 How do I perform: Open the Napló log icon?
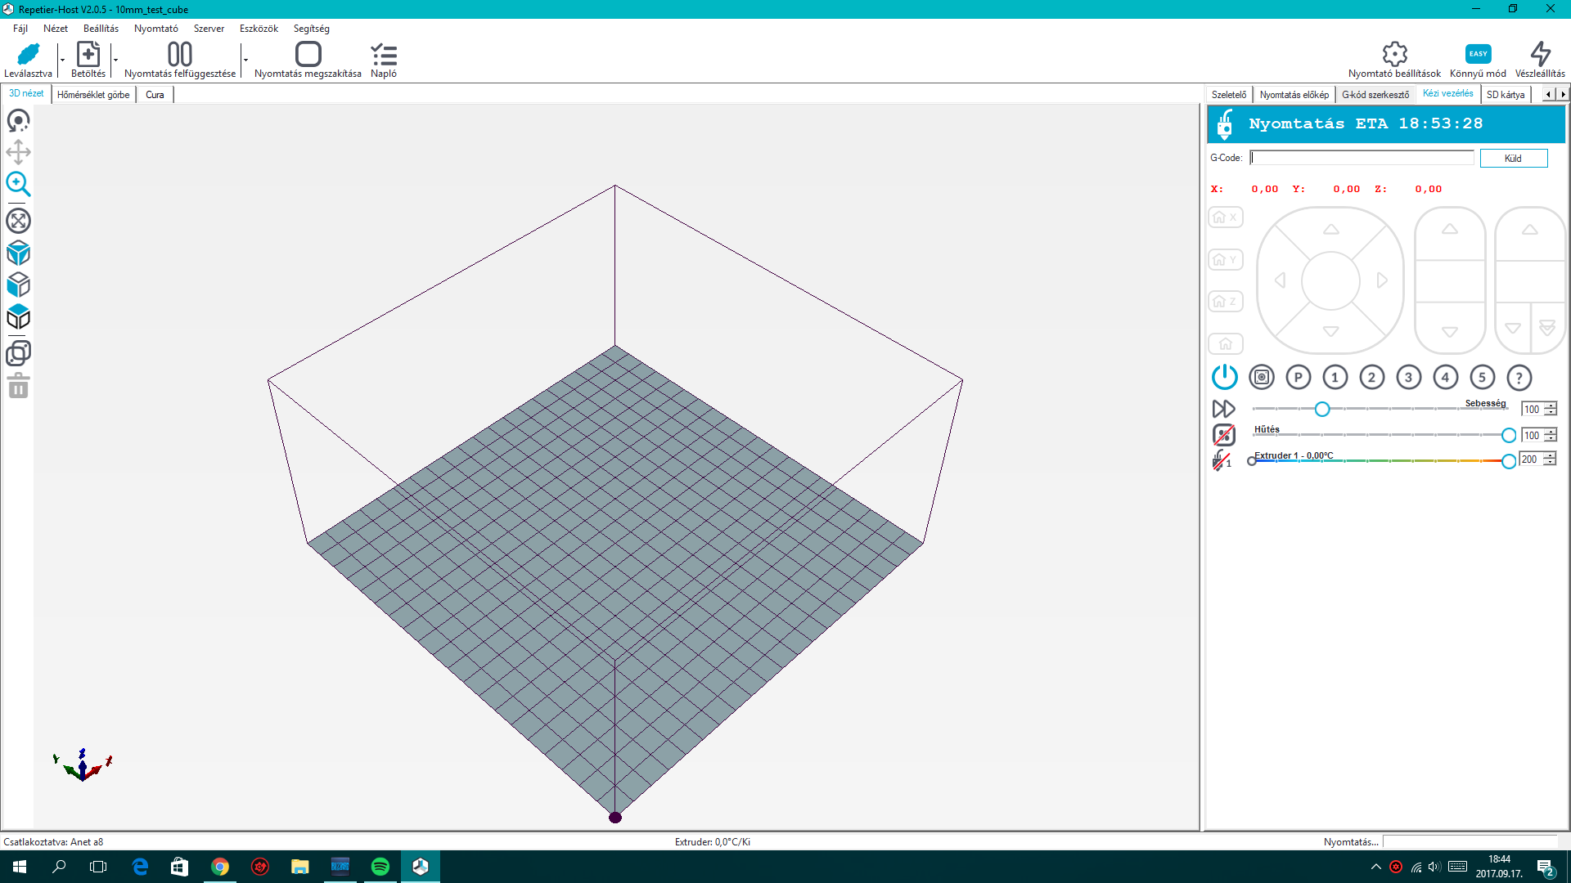tap(383, 55)
